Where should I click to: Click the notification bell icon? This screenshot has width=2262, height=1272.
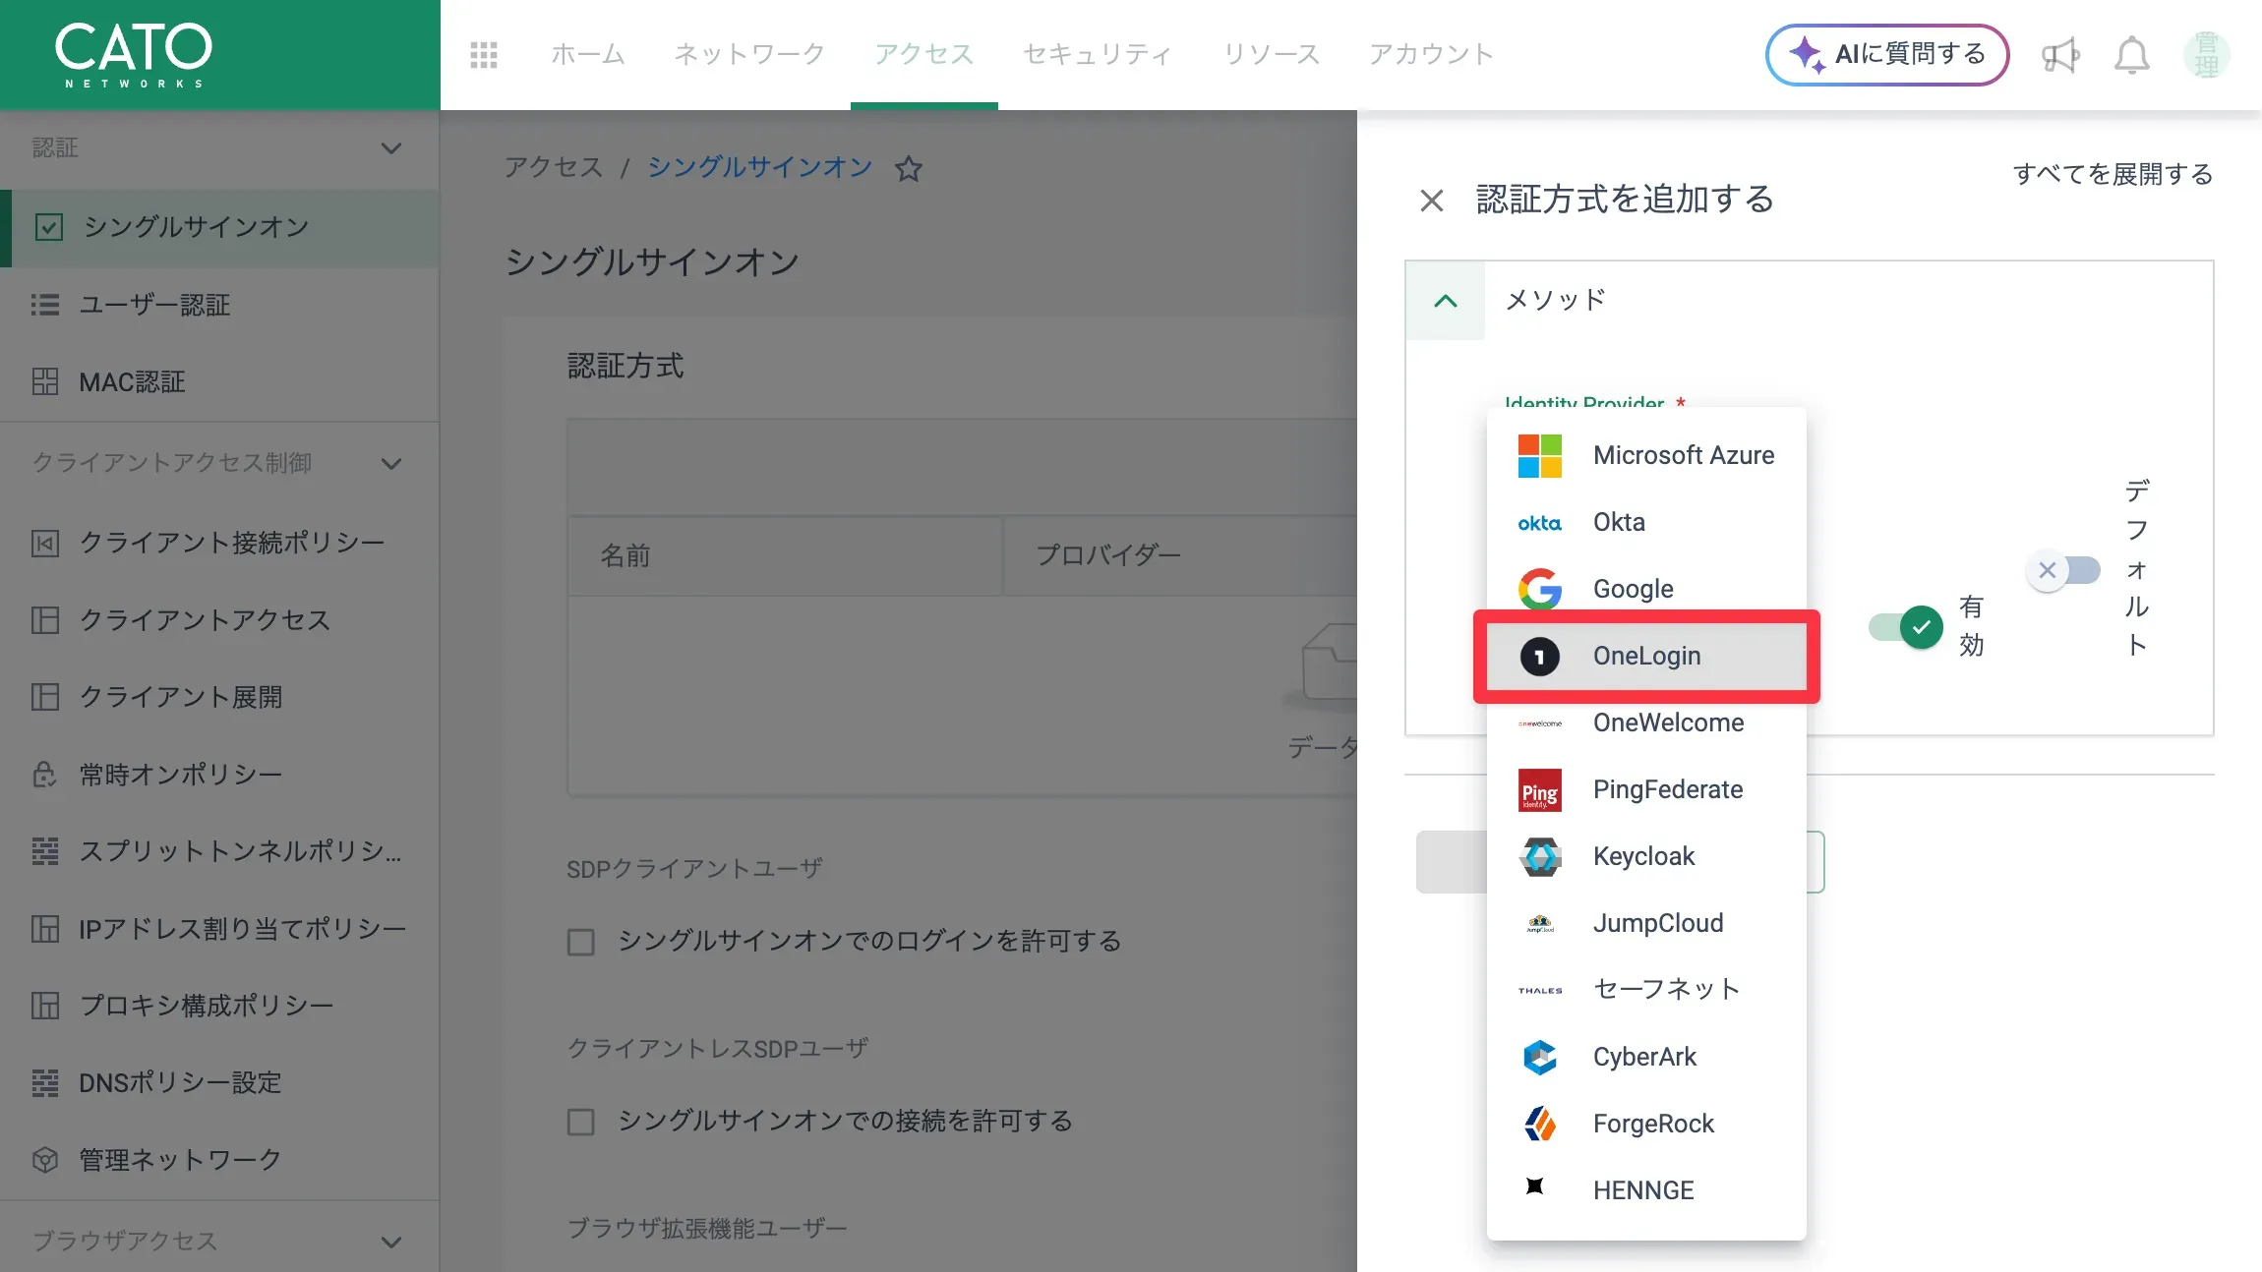click(x=2131, y=55)
